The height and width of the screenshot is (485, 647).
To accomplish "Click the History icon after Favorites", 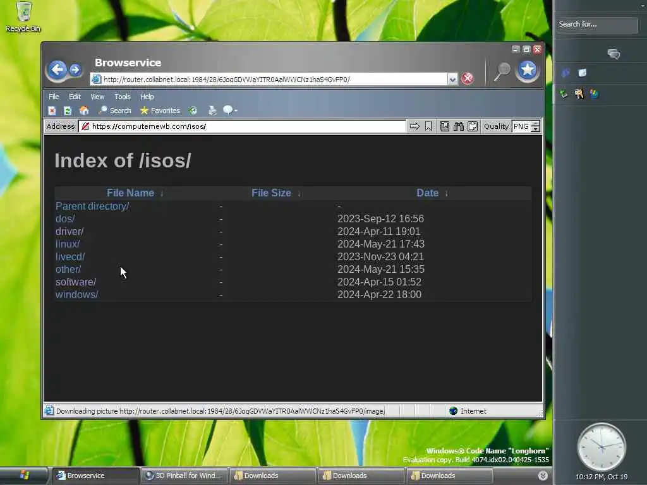I will tap(193, 111).
